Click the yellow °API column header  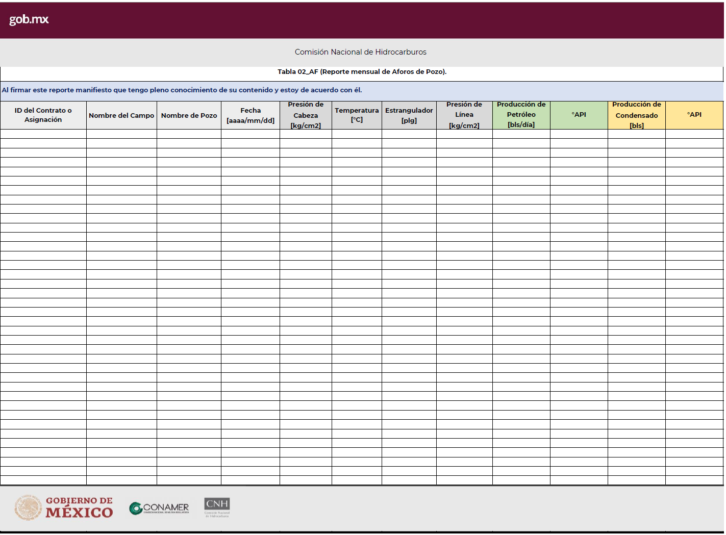(x=694, y=115)
